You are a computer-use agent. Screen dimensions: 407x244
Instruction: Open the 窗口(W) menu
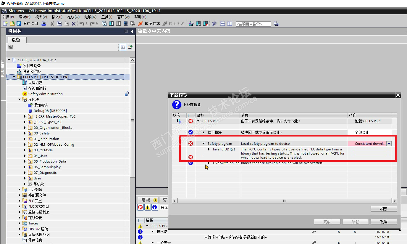(123, 17)
